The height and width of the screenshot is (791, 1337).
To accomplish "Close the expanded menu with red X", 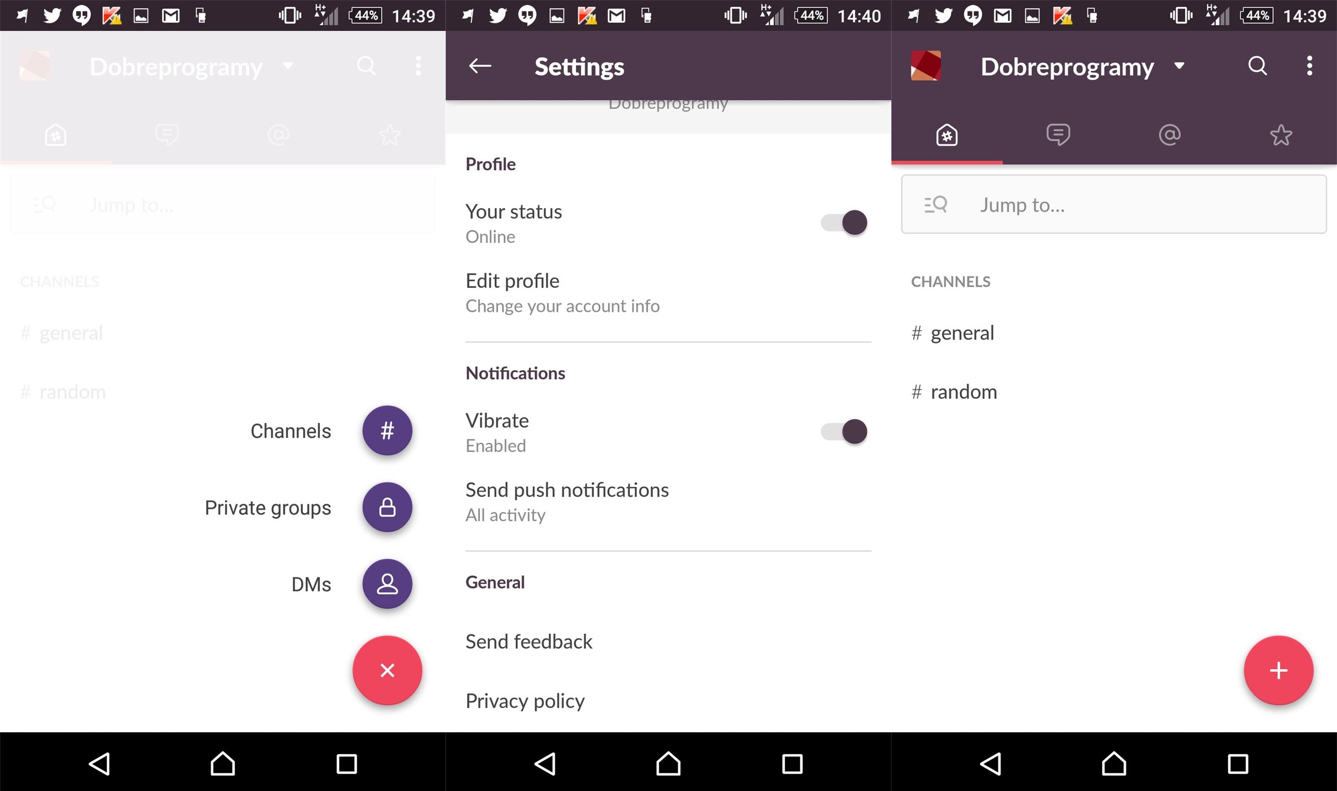I will 387,670.
